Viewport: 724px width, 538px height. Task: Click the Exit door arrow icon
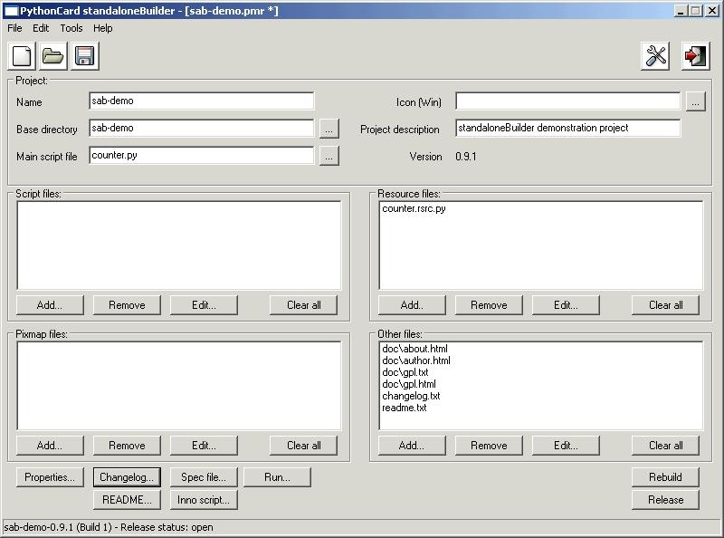(696, 56)
